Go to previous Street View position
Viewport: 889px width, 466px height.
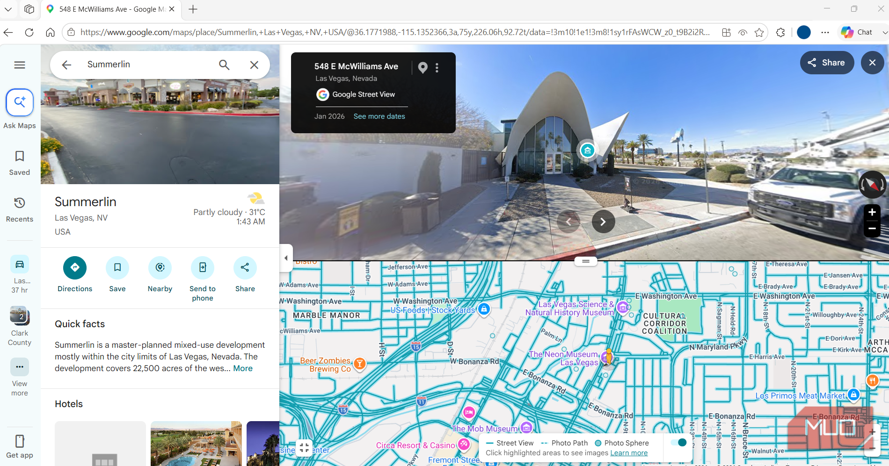568,222
